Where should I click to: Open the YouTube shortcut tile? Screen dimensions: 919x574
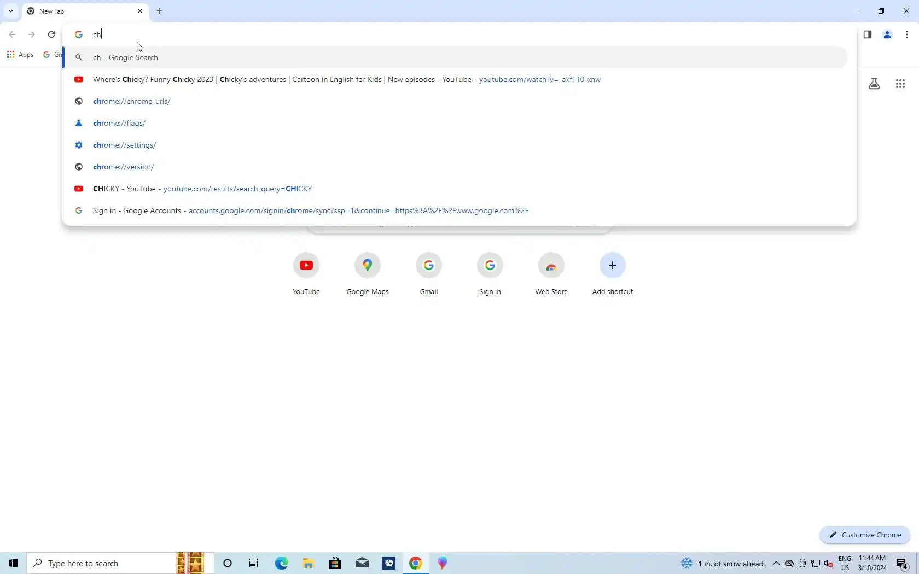[x=306, y=274]
